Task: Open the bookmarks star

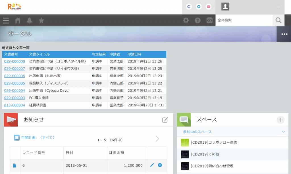Action: pyautogui.click(x=41, y=20)
